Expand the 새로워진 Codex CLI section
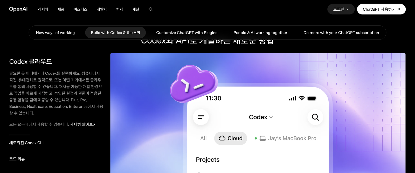 coord(56,143)
